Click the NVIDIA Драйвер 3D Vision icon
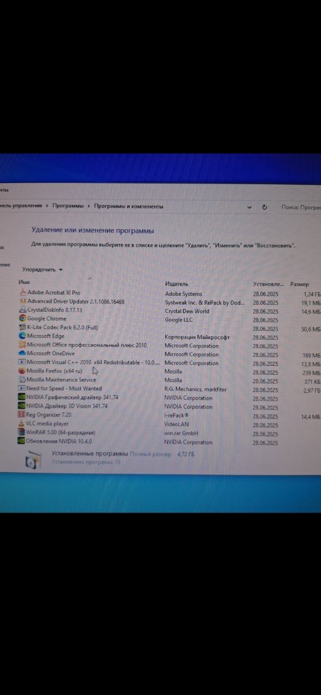Screen dimensions: 321x695 (22, 406)
